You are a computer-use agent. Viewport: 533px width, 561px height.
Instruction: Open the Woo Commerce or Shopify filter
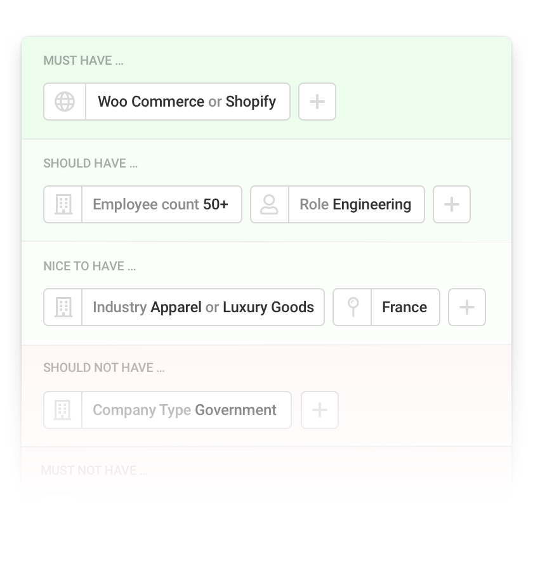pos(187,102)
